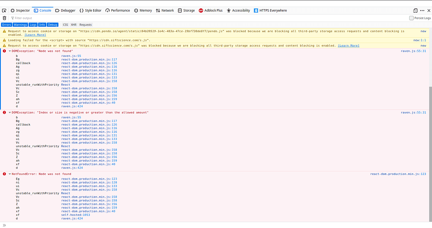Toggle the Warnings filter

[x=20, y=25]
